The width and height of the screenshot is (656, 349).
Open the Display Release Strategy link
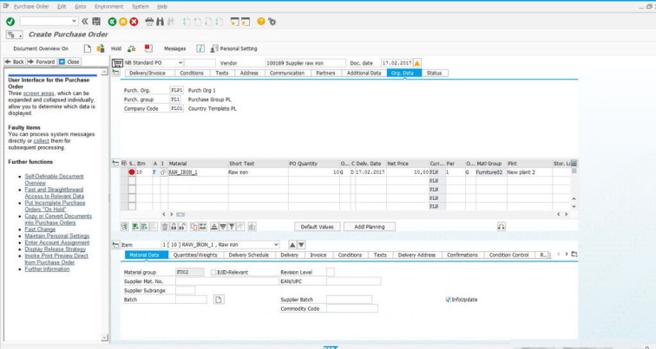[55, 249]
